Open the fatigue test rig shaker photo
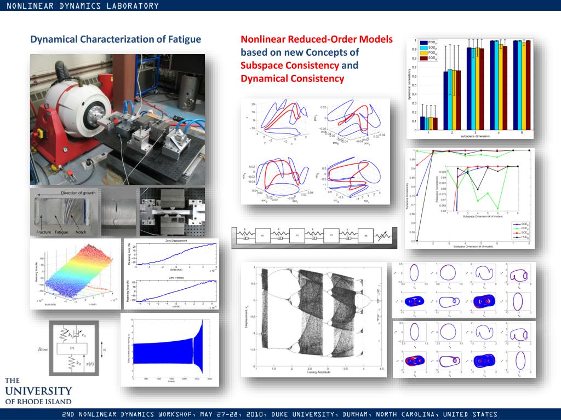The image size is (561, 420). [x=117, y=119]
